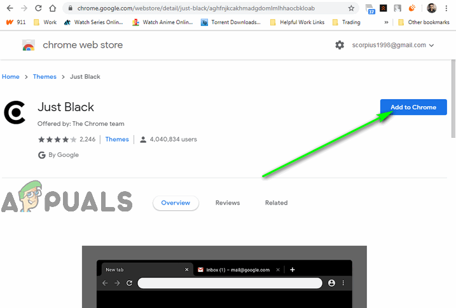Open the orange extension icon
Screen dimensions: 456x308
click(411, 8)
